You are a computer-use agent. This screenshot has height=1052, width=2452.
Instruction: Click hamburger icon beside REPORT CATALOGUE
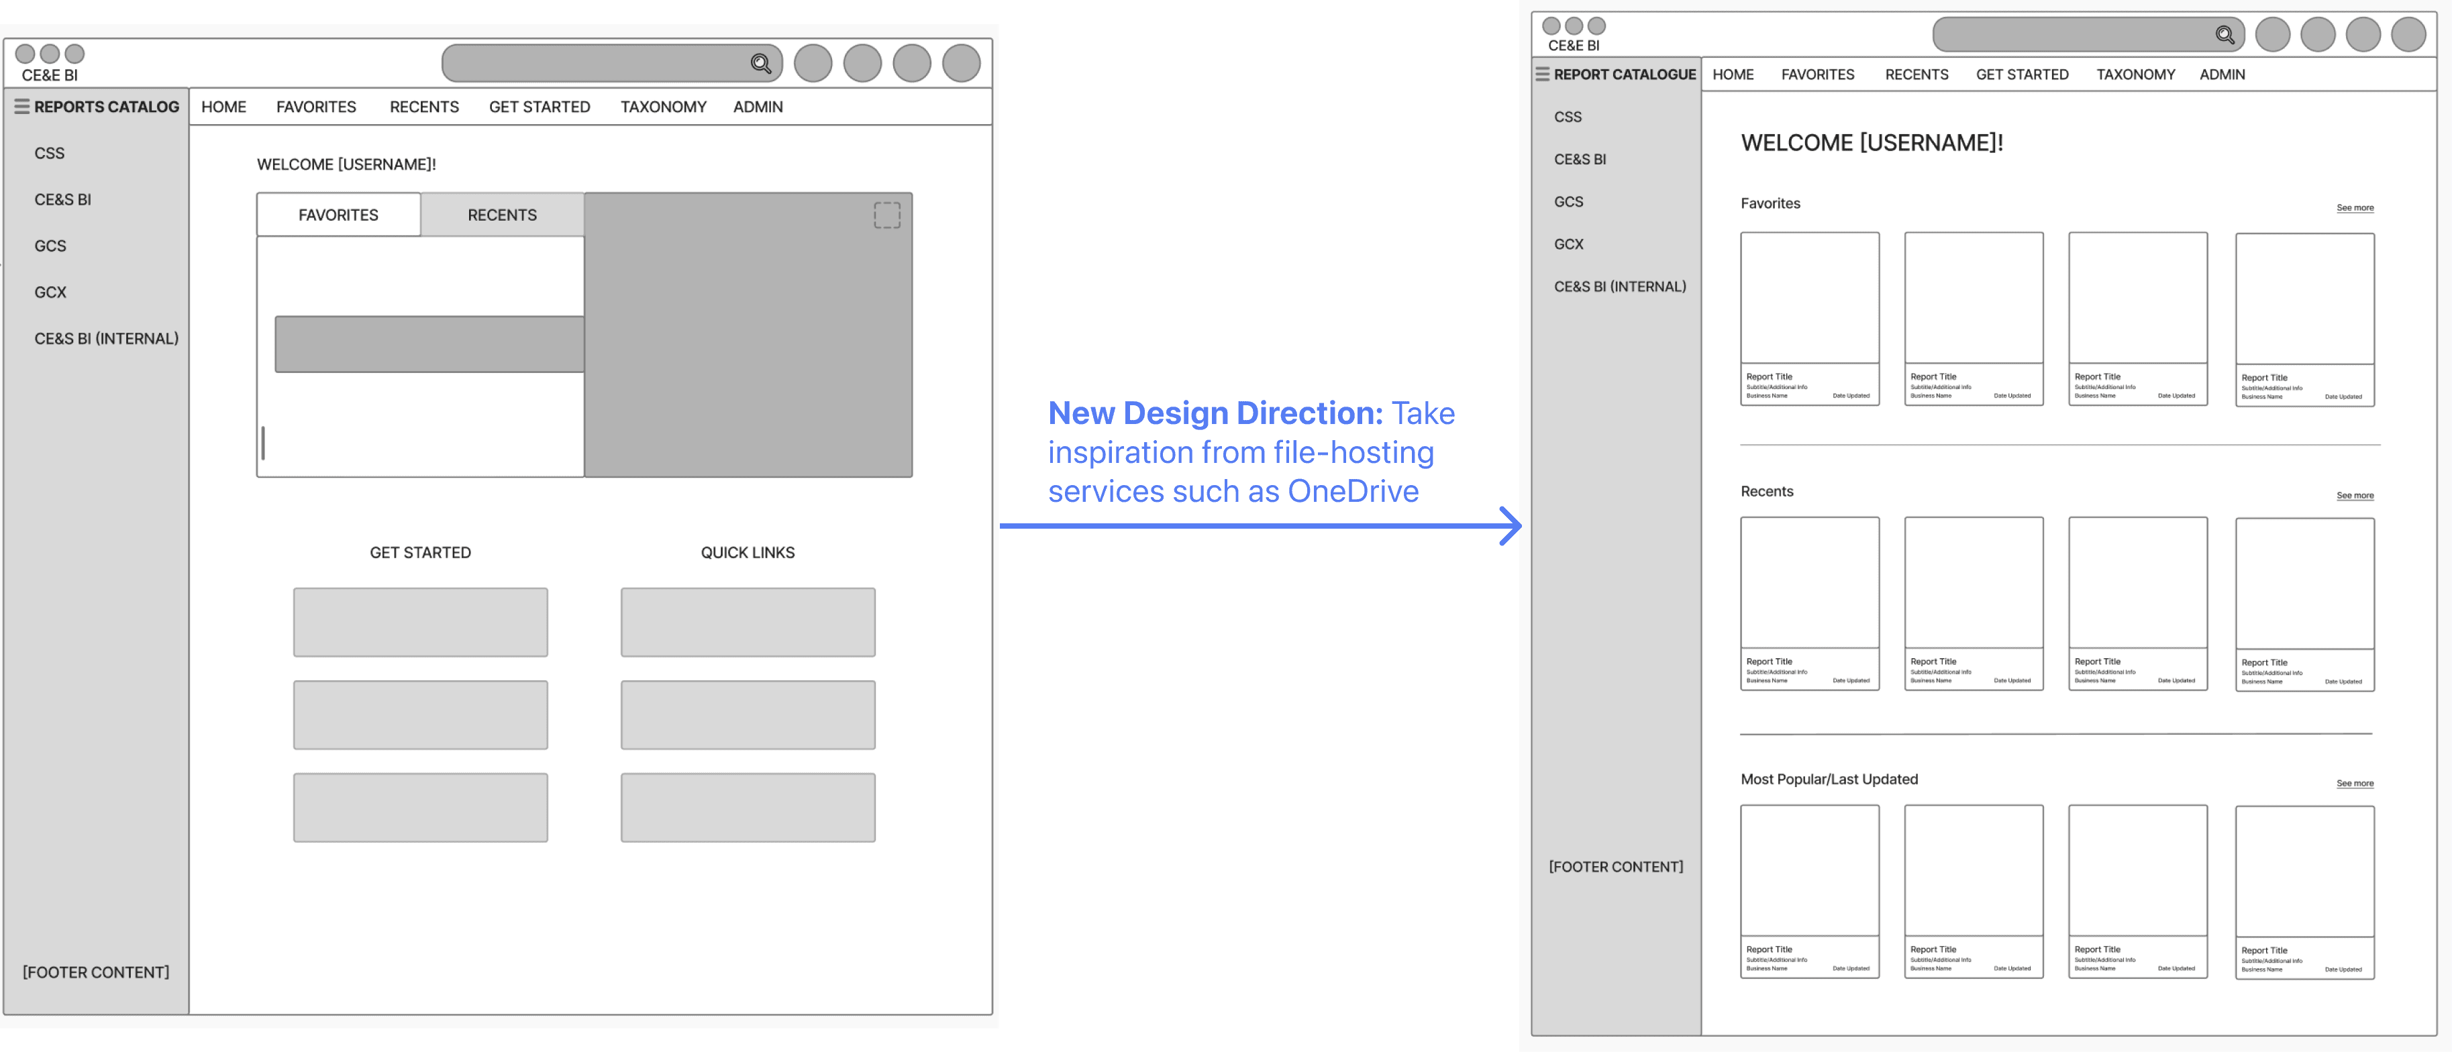point(1542,74)
